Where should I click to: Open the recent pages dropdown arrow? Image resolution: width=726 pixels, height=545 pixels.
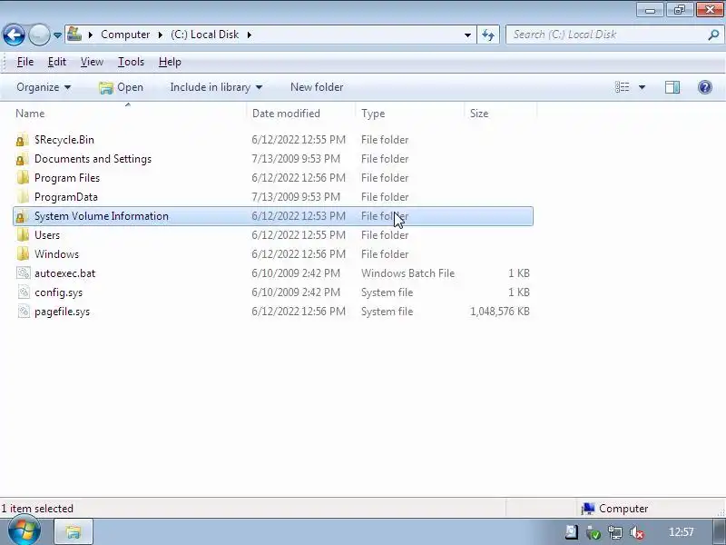[57, 35]
